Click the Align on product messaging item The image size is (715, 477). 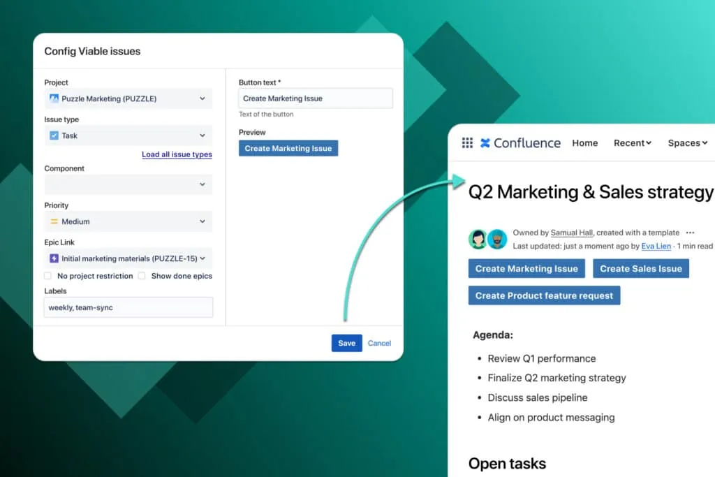552,417
